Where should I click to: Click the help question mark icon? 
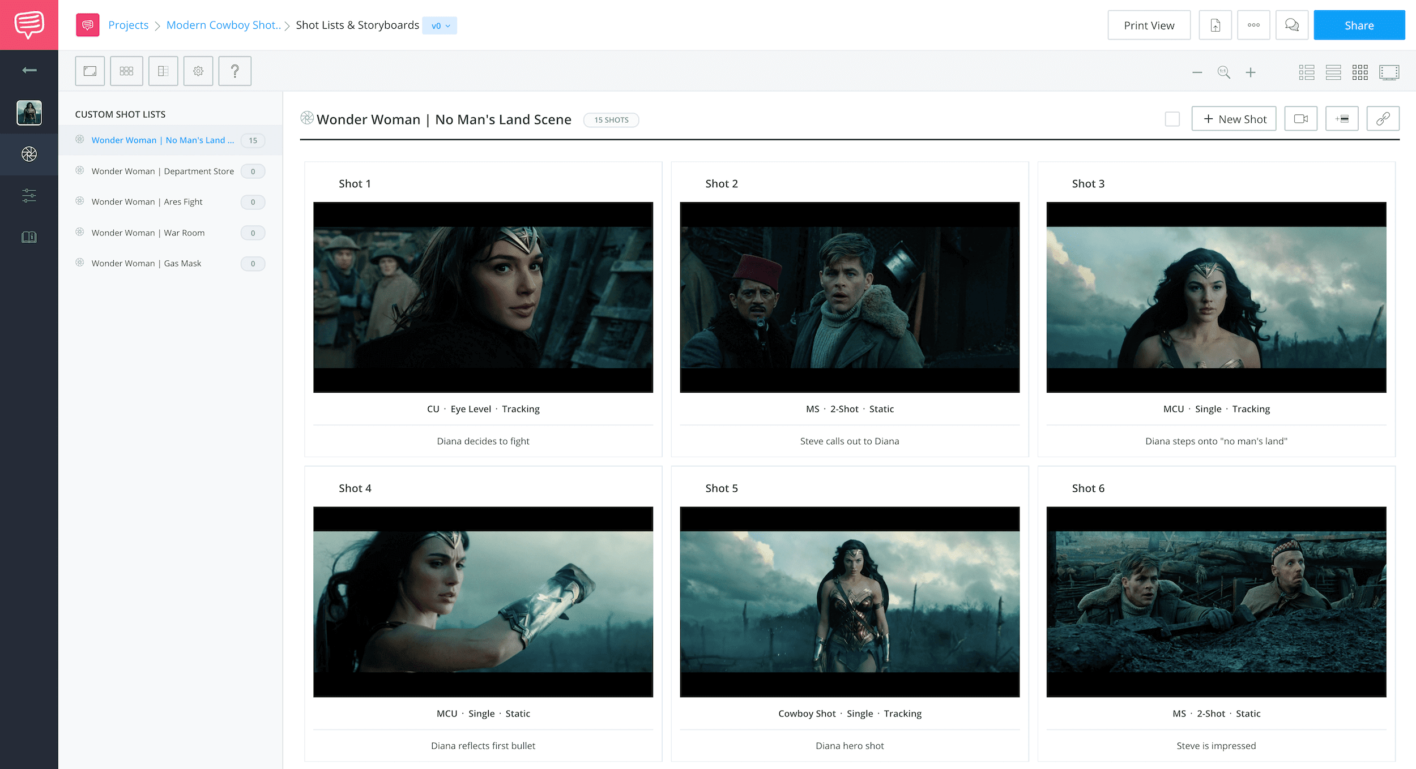click(x=234, y=70)
